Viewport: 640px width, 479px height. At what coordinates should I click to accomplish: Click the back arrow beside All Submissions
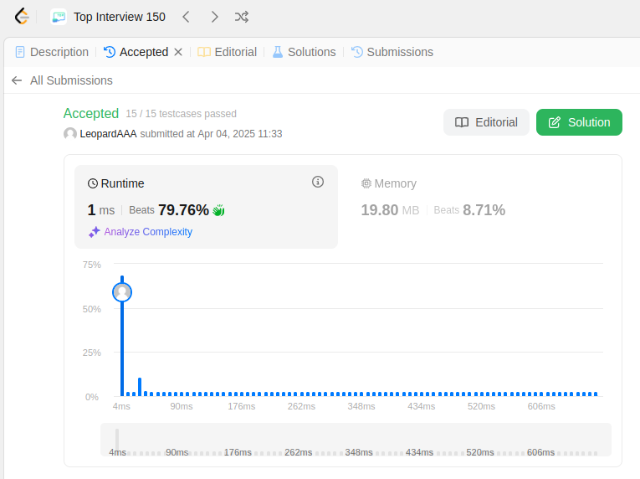tap(17, 80)
